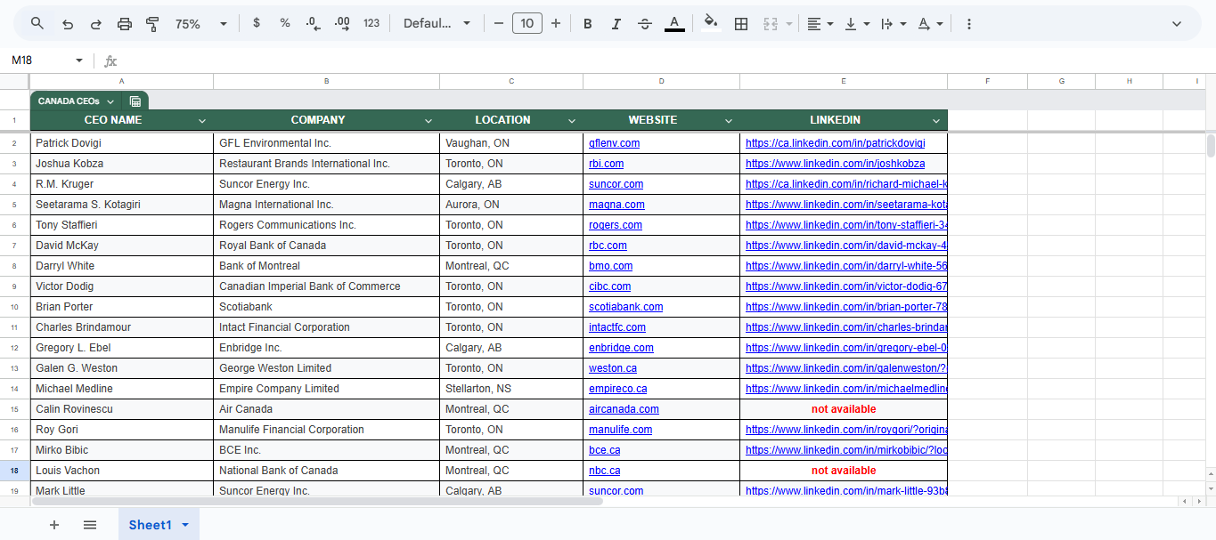Image resolution: width=1216 pixels, height=540 pixels.
Task: Open the manulife.com website link
Action: (620, 430)
